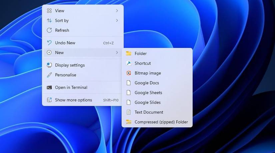Create a new Google Sheets file

tap(157, 92)
